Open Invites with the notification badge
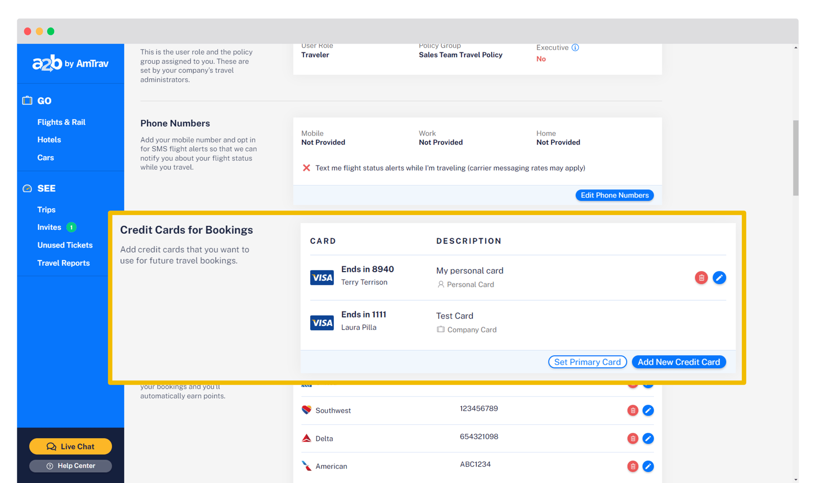This screenshot has height=483, width=816. point(49,227)
